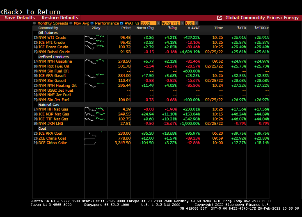Open the ICE ARA Coal sparkline chart
This screenshot has height=217, width=302.
click(x=95, y=133)
